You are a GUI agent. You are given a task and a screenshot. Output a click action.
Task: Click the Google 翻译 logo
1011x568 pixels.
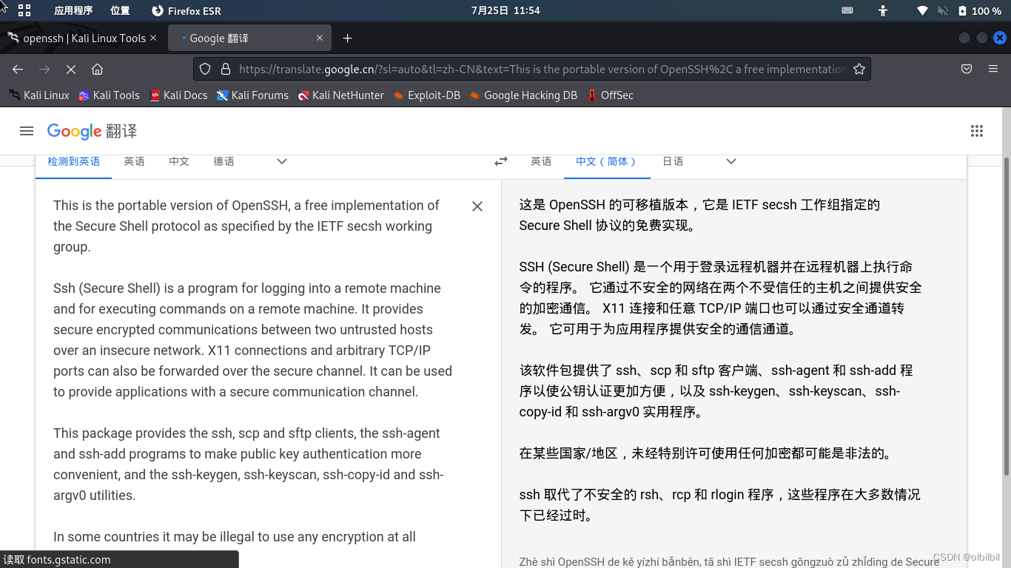pyautogui.click(x=93, y=131)
